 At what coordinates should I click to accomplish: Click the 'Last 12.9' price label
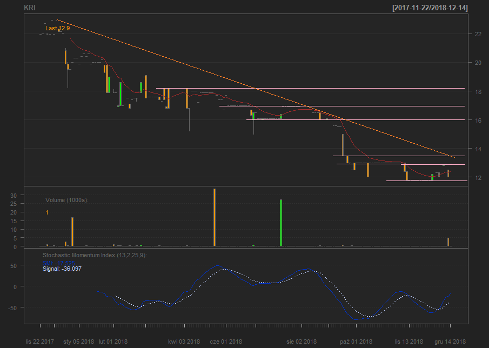click(x=58, y=28)
